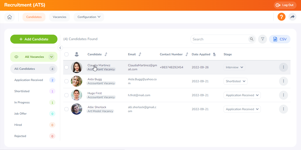Check the select-all checkbox in the table header
Image resolution: width=301 pixels, height=150 pixels.
coord(66,54)
